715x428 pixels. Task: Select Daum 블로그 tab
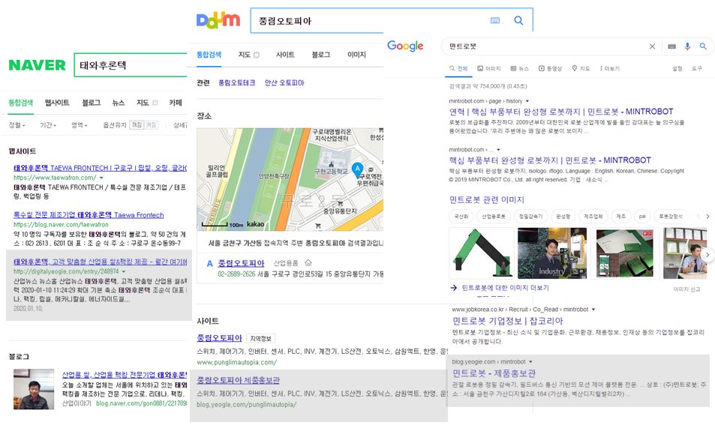(321, 55)
